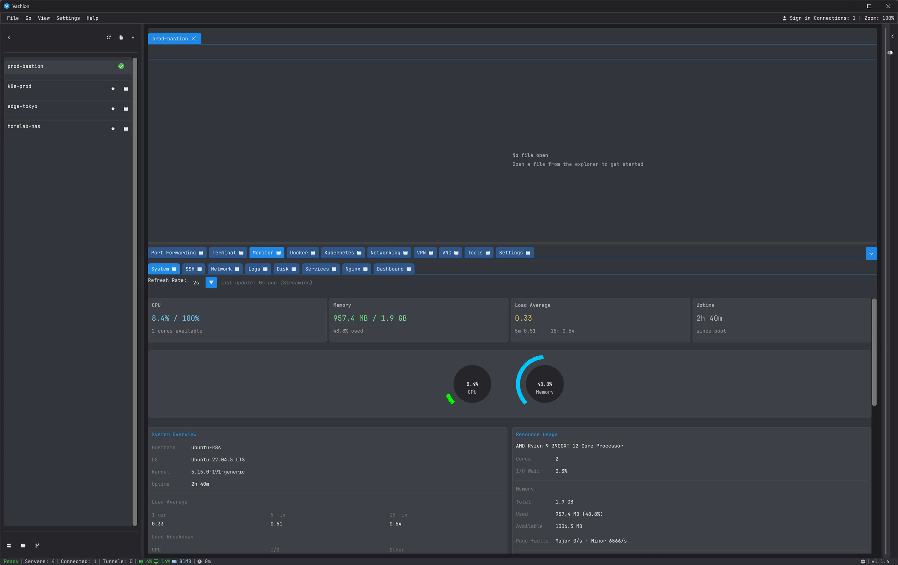This screenshot has width=898, height=565.
Task: Select the edge-tokyo server entry
Action: [x=68, y=107]
